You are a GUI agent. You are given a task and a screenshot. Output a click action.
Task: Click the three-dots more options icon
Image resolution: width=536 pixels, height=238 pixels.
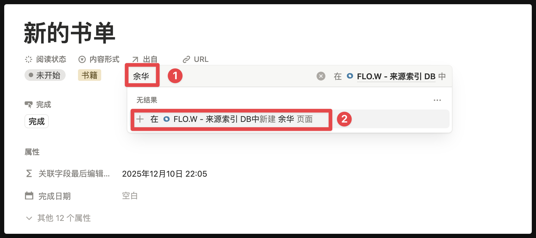[437, 100]
